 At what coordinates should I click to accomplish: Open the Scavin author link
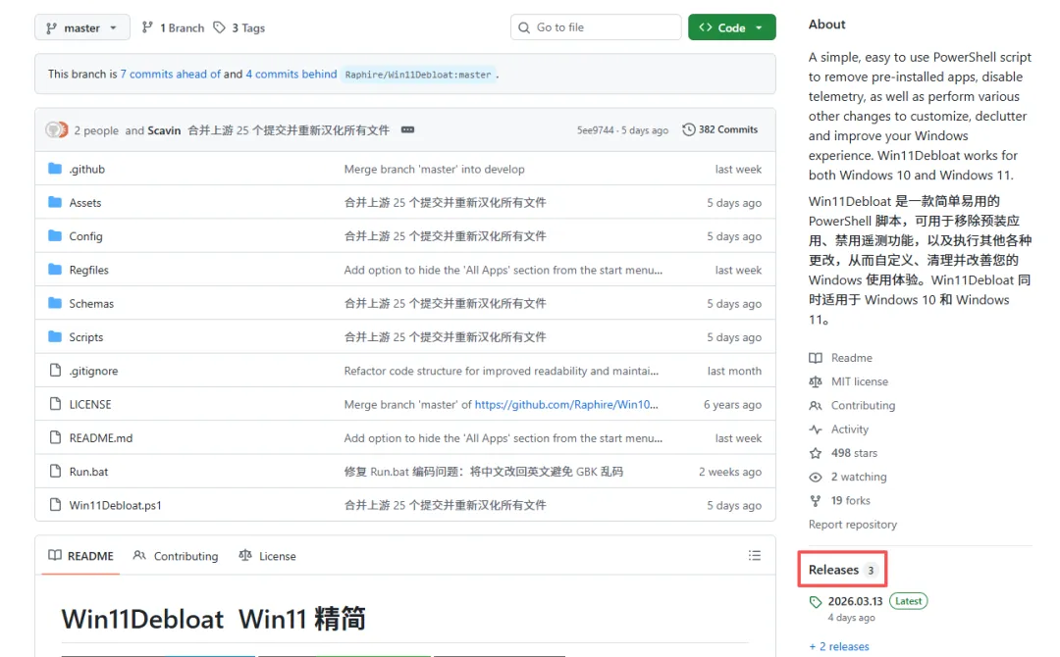[164, 130]
